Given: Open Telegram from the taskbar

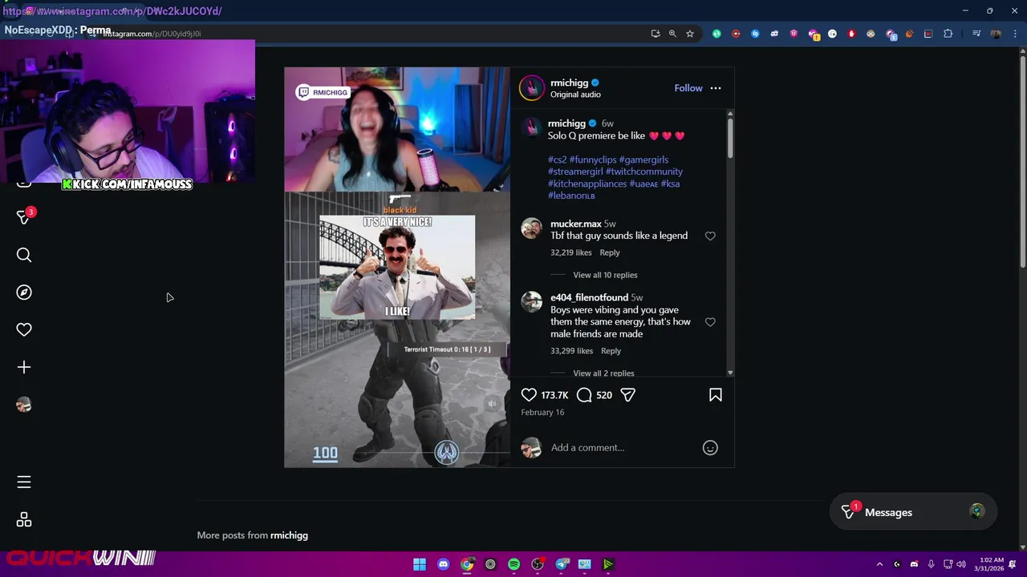Looking at the screenshot, I should (x=562, y=564).
